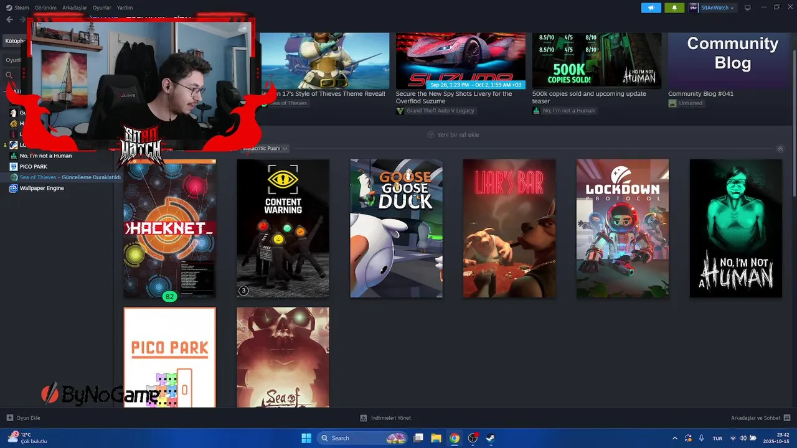
Task: Open PICO PARK game cover
Action: pyautogui.click(x=169, y=357)
